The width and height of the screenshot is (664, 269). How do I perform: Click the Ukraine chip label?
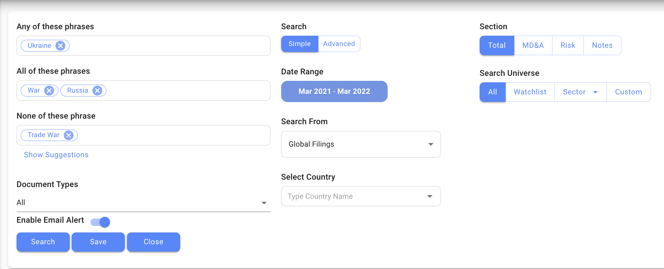[39, 46]
